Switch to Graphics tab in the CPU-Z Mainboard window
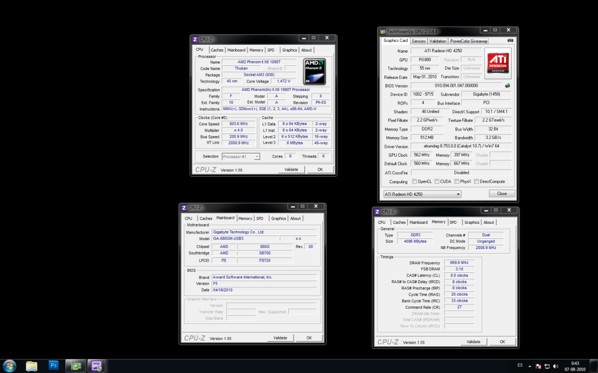The width and height of the screenshot is (598, 373). (x=278, y=218)
